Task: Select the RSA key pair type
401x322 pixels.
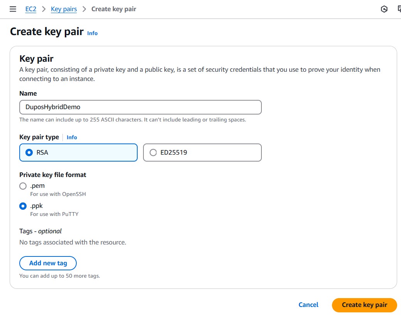Action: (79, 153)
